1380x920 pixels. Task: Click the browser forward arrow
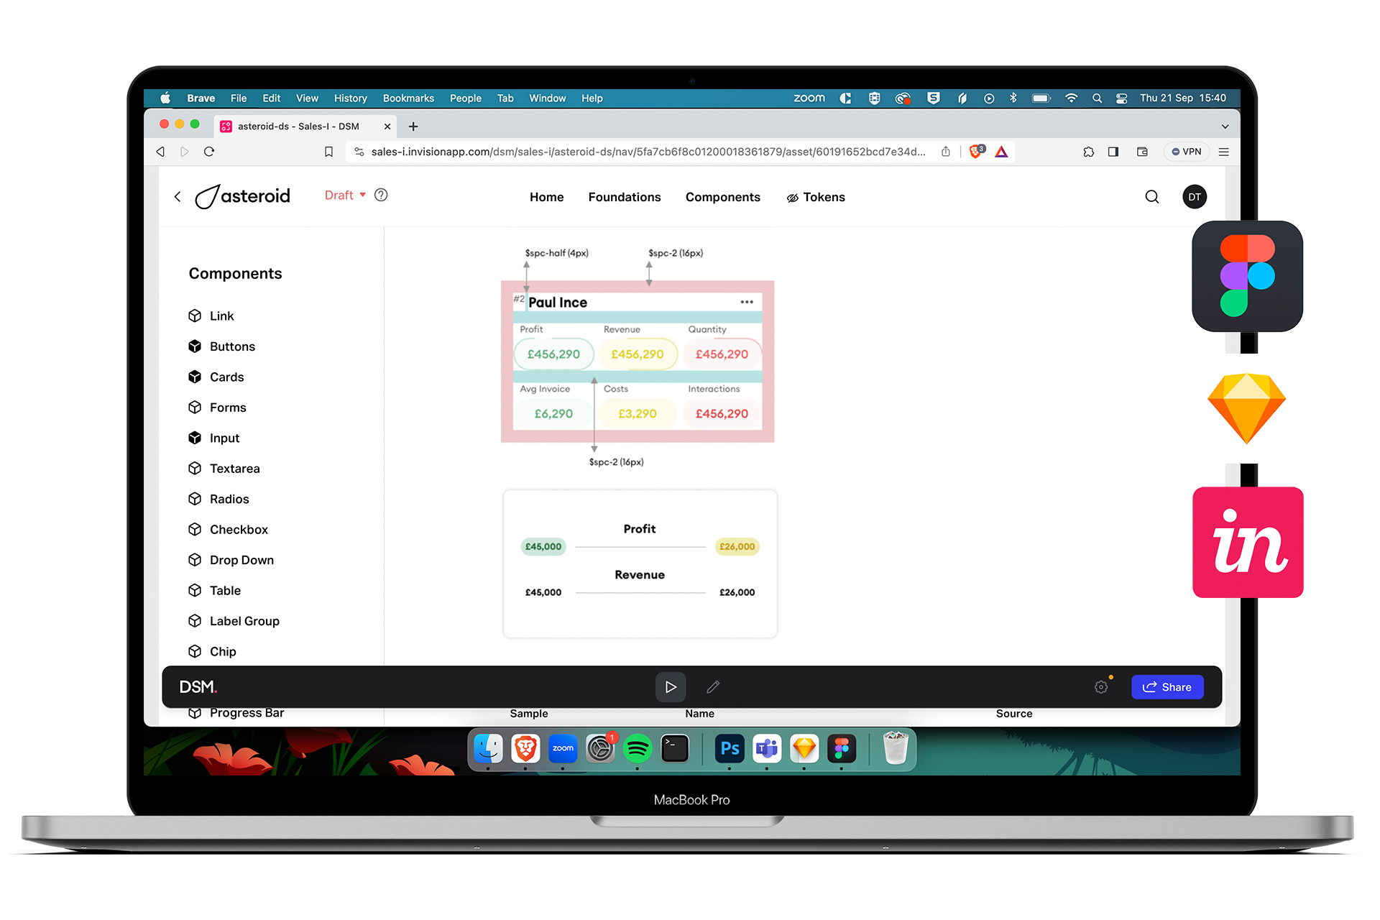[185, 152]
